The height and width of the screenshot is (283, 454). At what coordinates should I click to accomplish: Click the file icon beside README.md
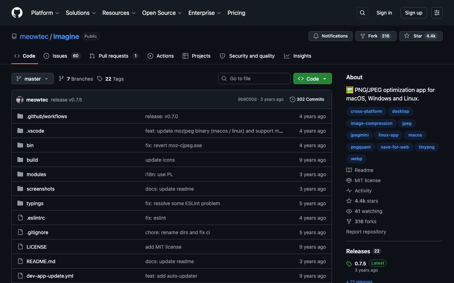[20, 261]
